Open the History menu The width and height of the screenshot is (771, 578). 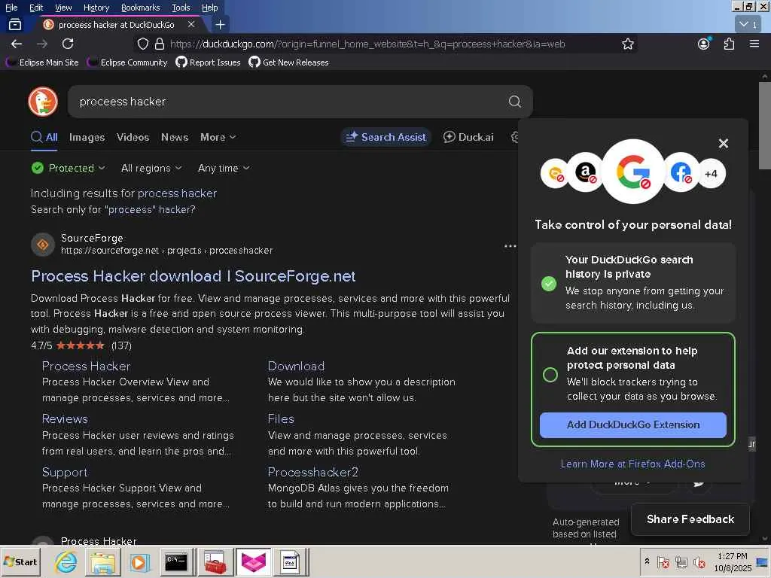pos(96,8)
